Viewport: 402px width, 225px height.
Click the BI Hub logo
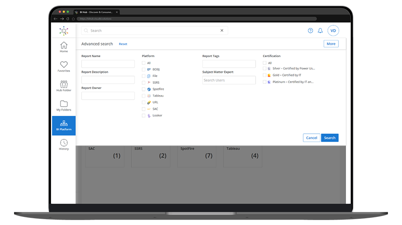[x=64, y=31]
